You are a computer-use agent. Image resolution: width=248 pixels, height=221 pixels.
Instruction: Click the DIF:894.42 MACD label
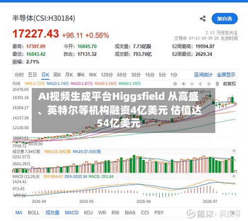click(53, 177)
